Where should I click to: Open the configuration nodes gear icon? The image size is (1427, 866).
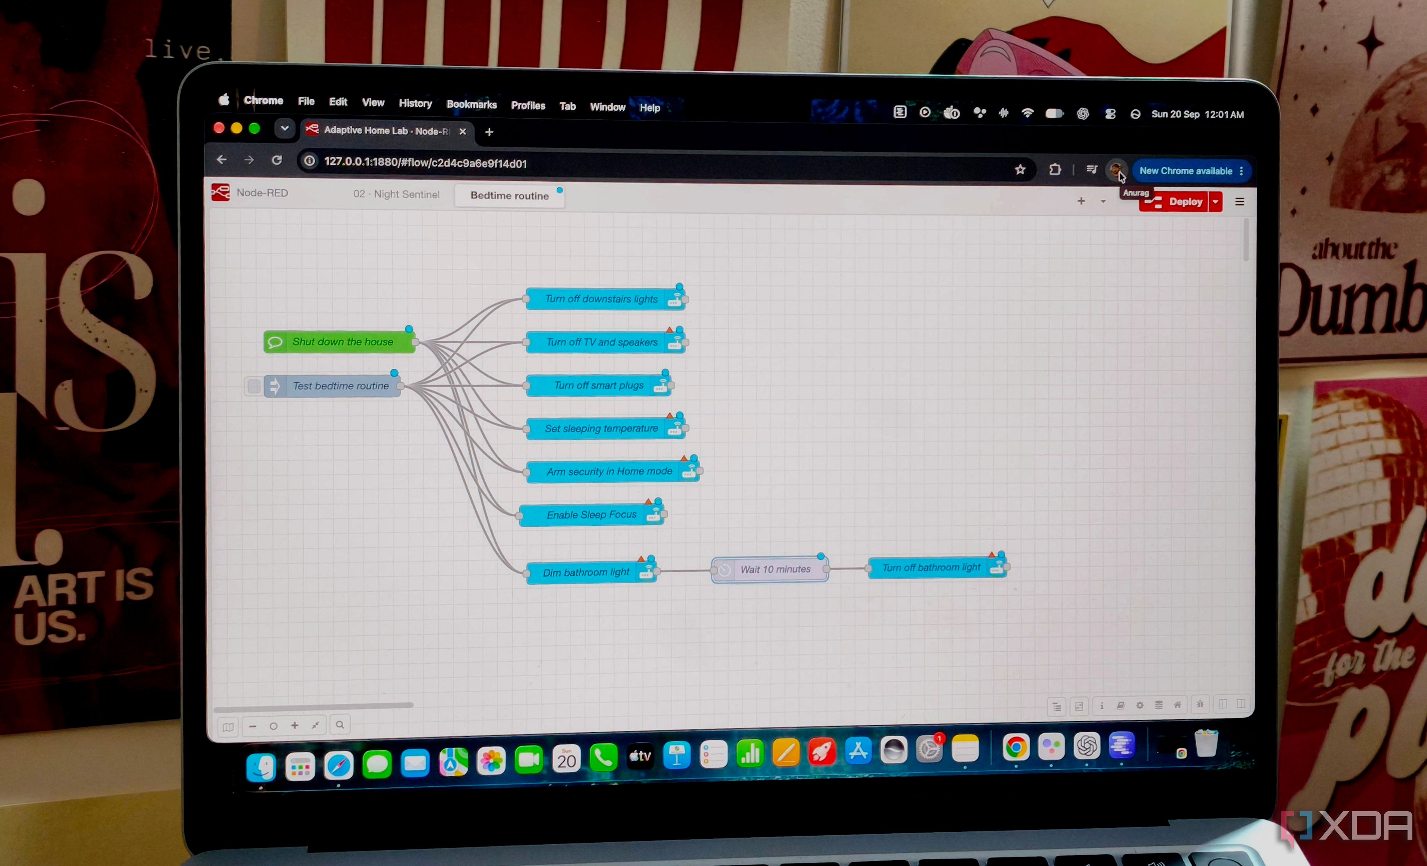tap(1140, 705)
